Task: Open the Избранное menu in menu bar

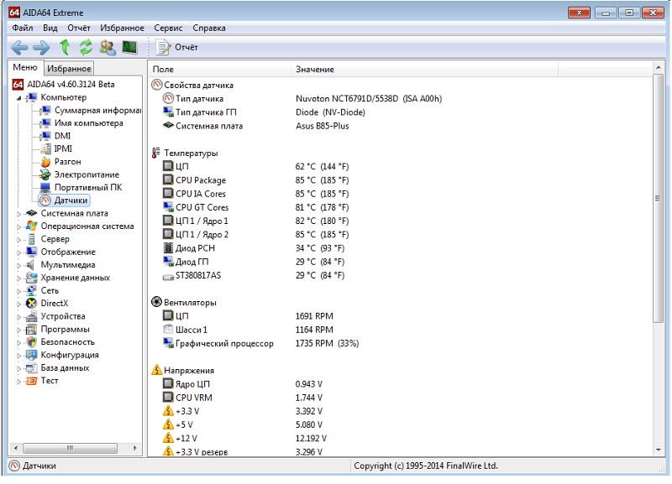Action: point(122,28)
